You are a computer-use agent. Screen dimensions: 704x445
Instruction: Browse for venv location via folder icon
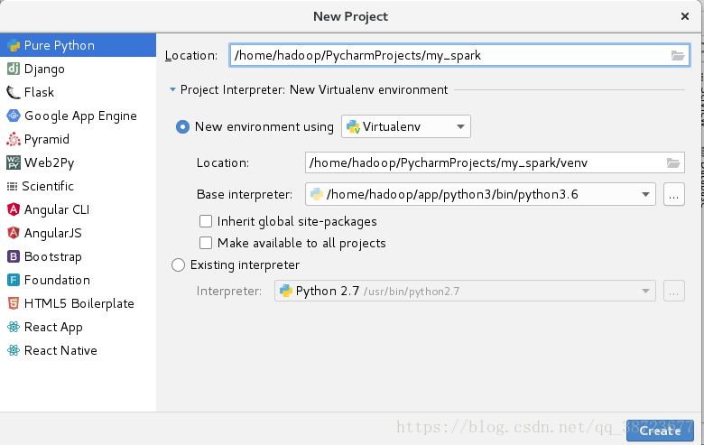coord(673,162)
